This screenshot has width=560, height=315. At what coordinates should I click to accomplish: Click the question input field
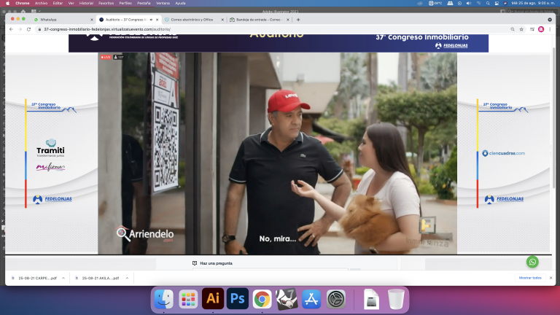(x=271, y=269)
